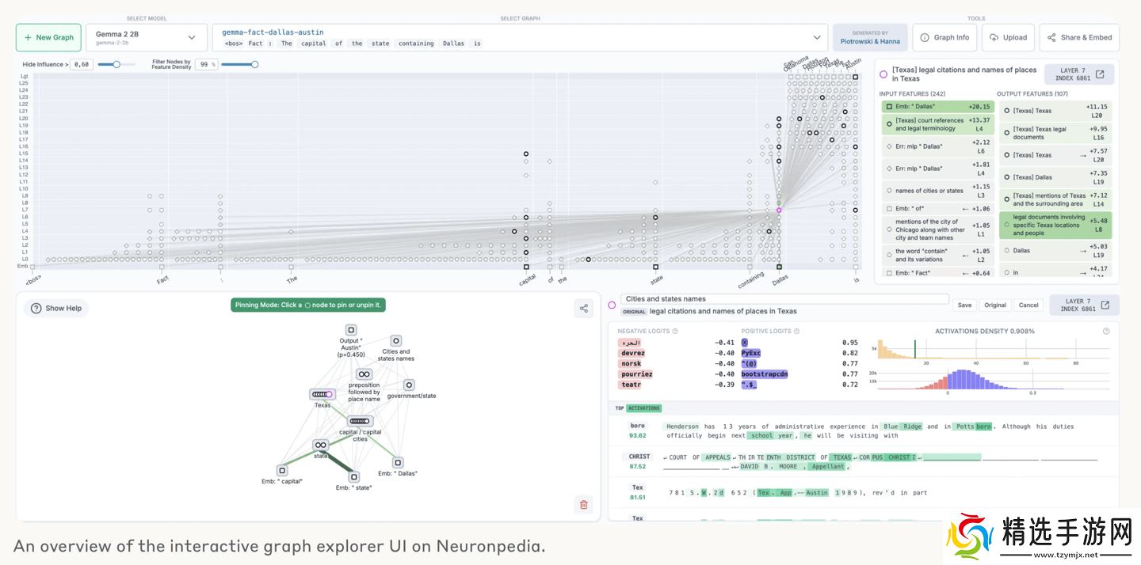Click the New Graph plus button

pos(48,37)
